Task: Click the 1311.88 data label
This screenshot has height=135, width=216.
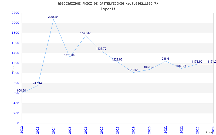Action: click(x=69, y=55)
